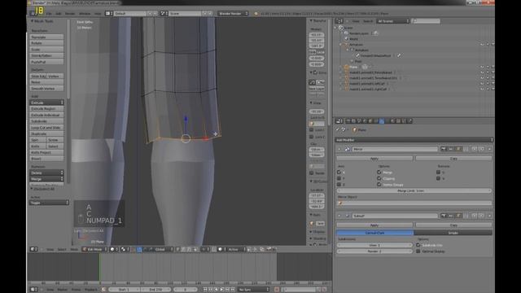Click the Subsurf modifier render camera icon

[x=443, y=216]
